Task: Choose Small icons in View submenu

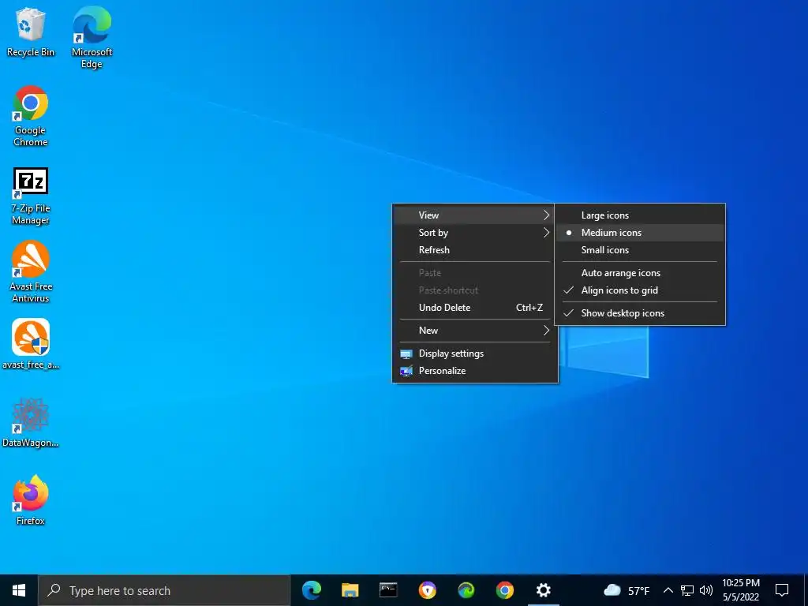Action: [x=640, y=250]
